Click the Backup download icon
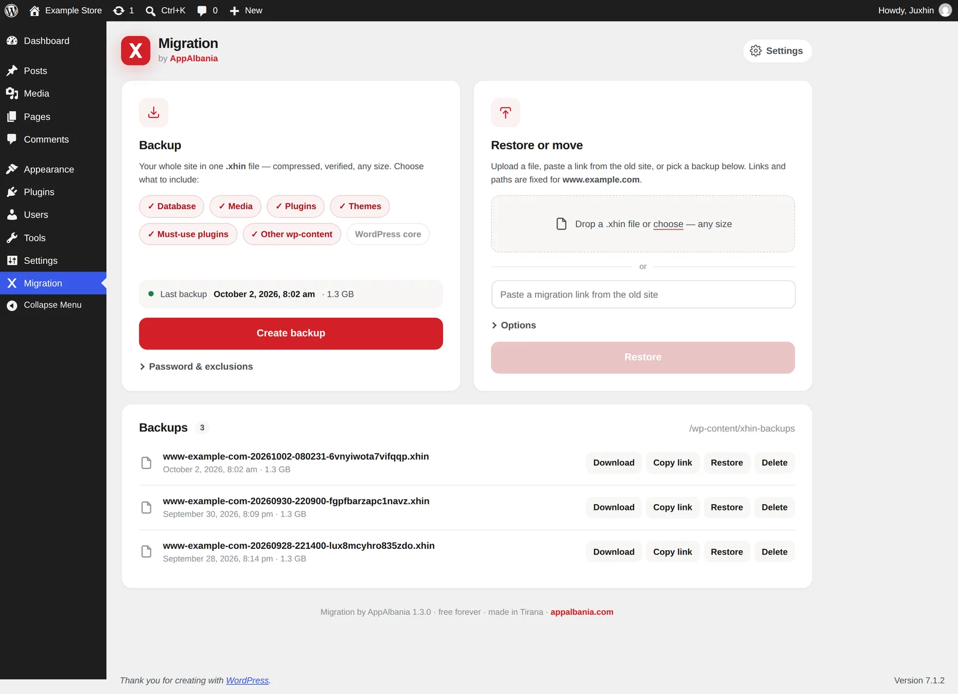958x694 pixels. (x=154, y=113)
